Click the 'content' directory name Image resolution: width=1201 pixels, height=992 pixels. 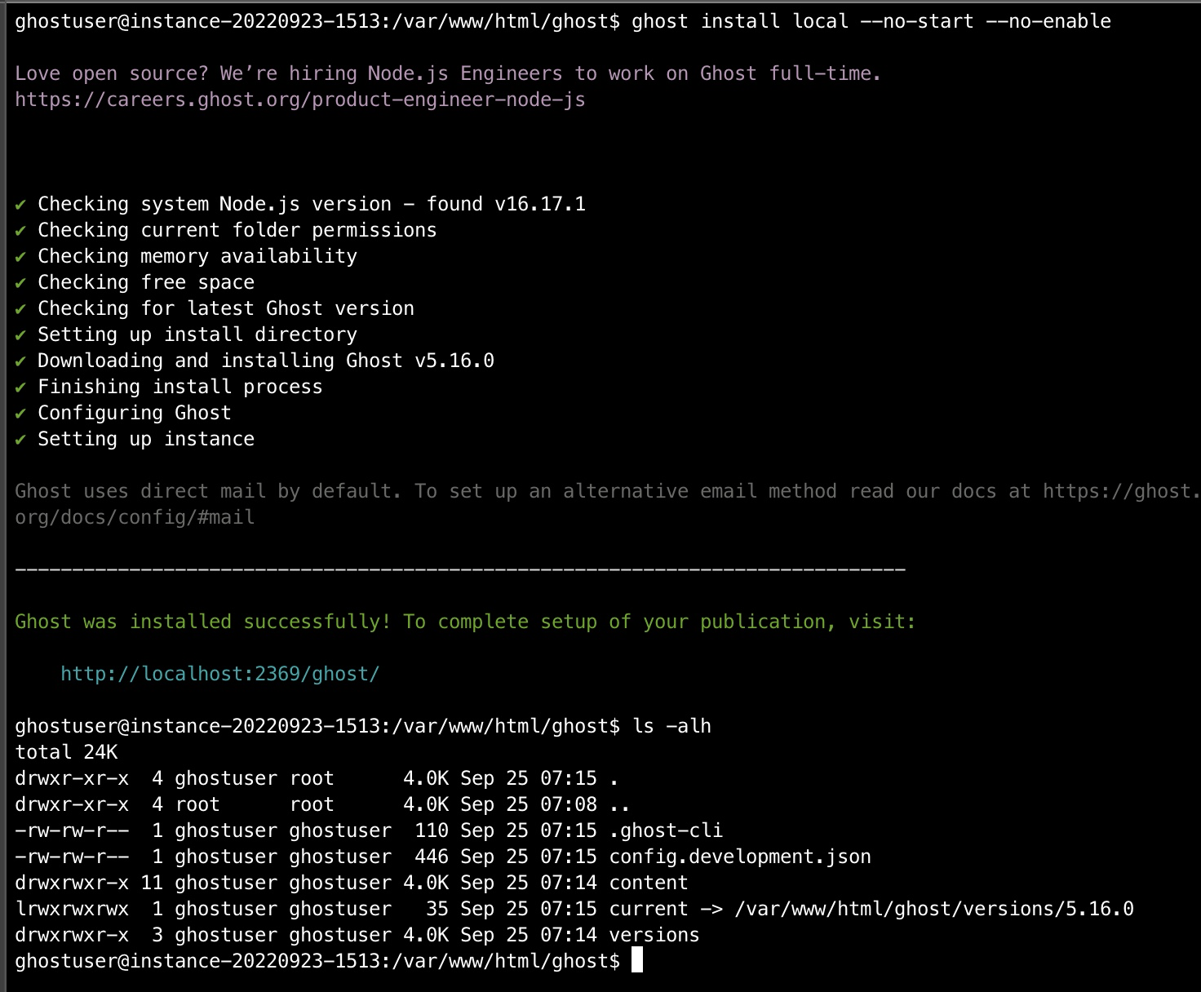click(x=649, y=883)
